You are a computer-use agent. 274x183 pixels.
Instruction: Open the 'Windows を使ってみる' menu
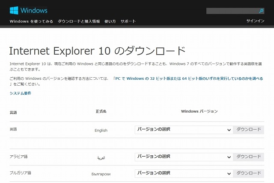[x=31, y=21]
